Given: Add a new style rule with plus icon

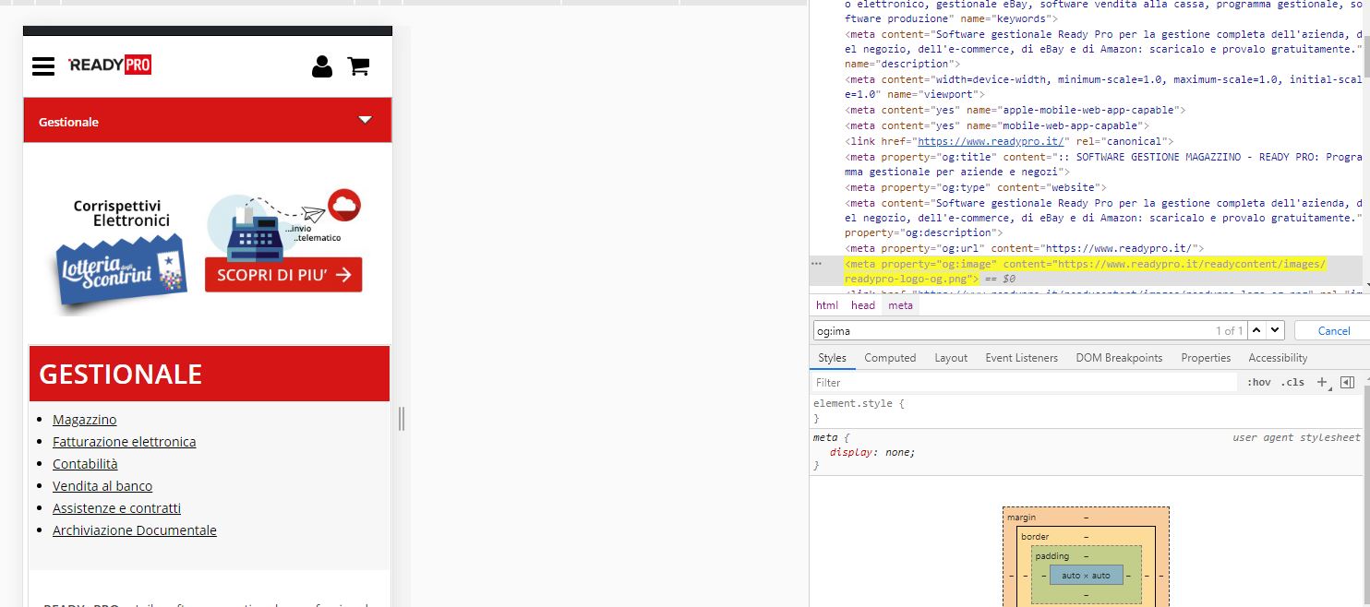Looking at the screenshot, I should [x=1322, y=382].
